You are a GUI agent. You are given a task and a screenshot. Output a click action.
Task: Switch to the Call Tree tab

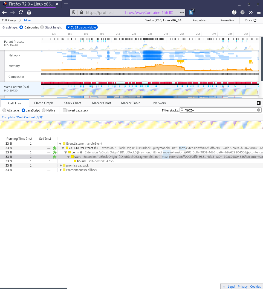(15, 103)
